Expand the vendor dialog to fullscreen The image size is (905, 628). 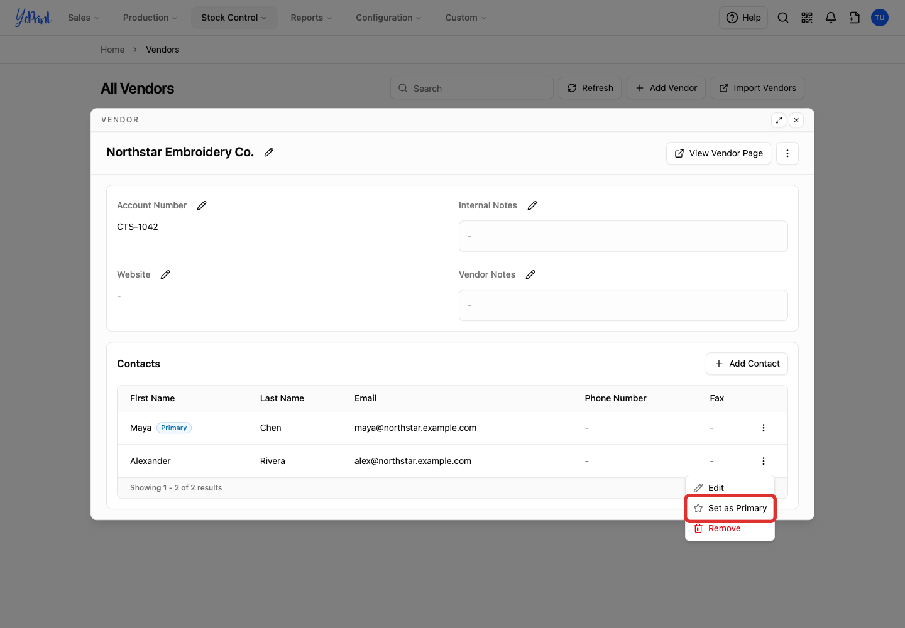[x=779, y=120]
